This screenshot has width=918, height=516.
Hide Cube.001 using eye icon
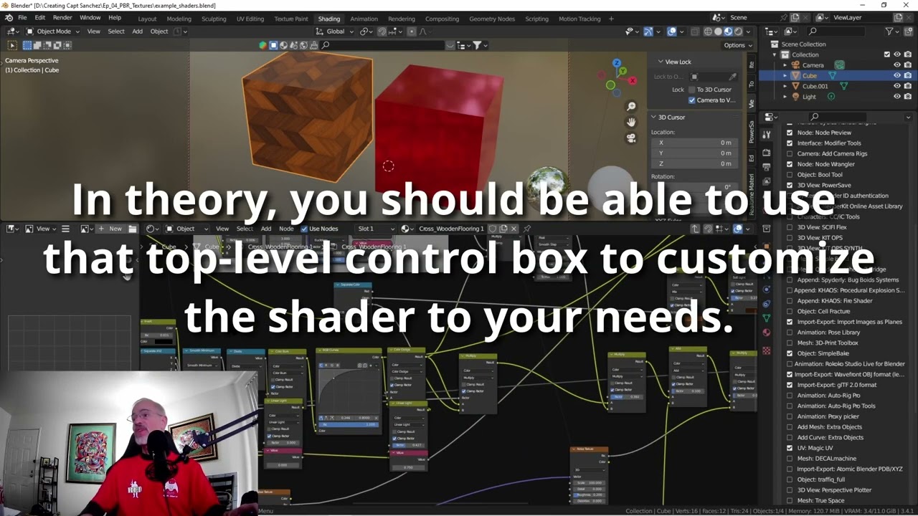click(896, 86)
